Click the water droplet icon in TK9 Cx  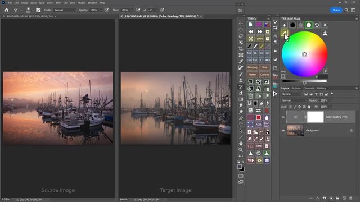coord(267,117)
